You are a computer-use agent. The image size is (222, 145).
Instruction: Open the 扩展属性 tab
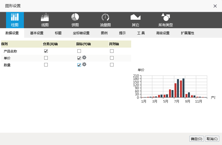pyautogui.click(x=187, y=33)
